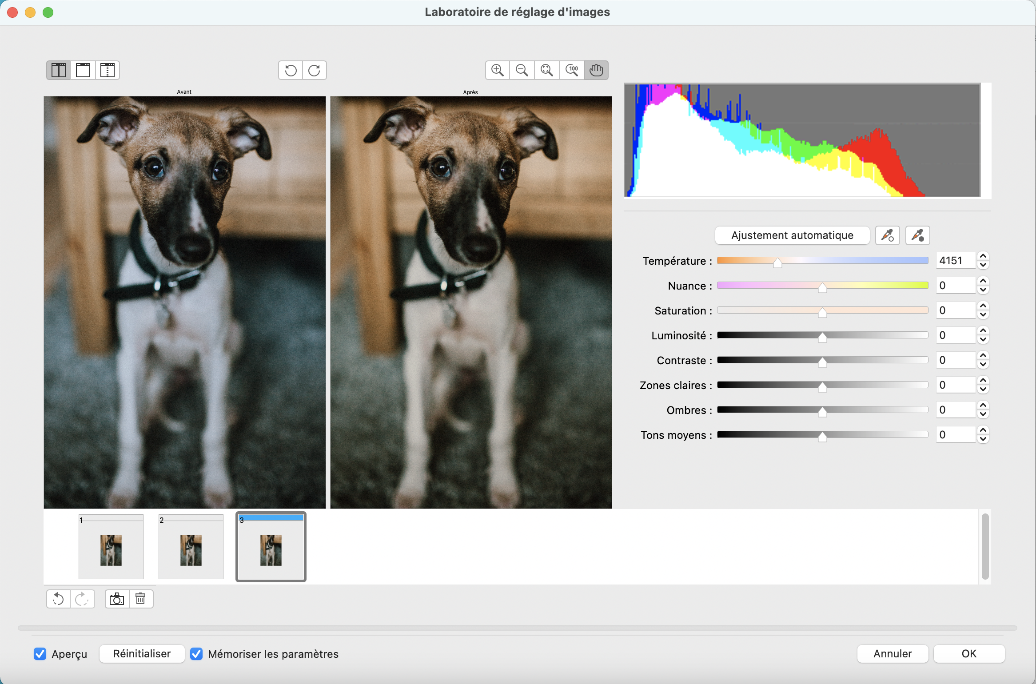The height and width of the screenshot is (684, 1036).
Task: Select snapshot 1 thumbnail
Action: [x=111, y=546]
